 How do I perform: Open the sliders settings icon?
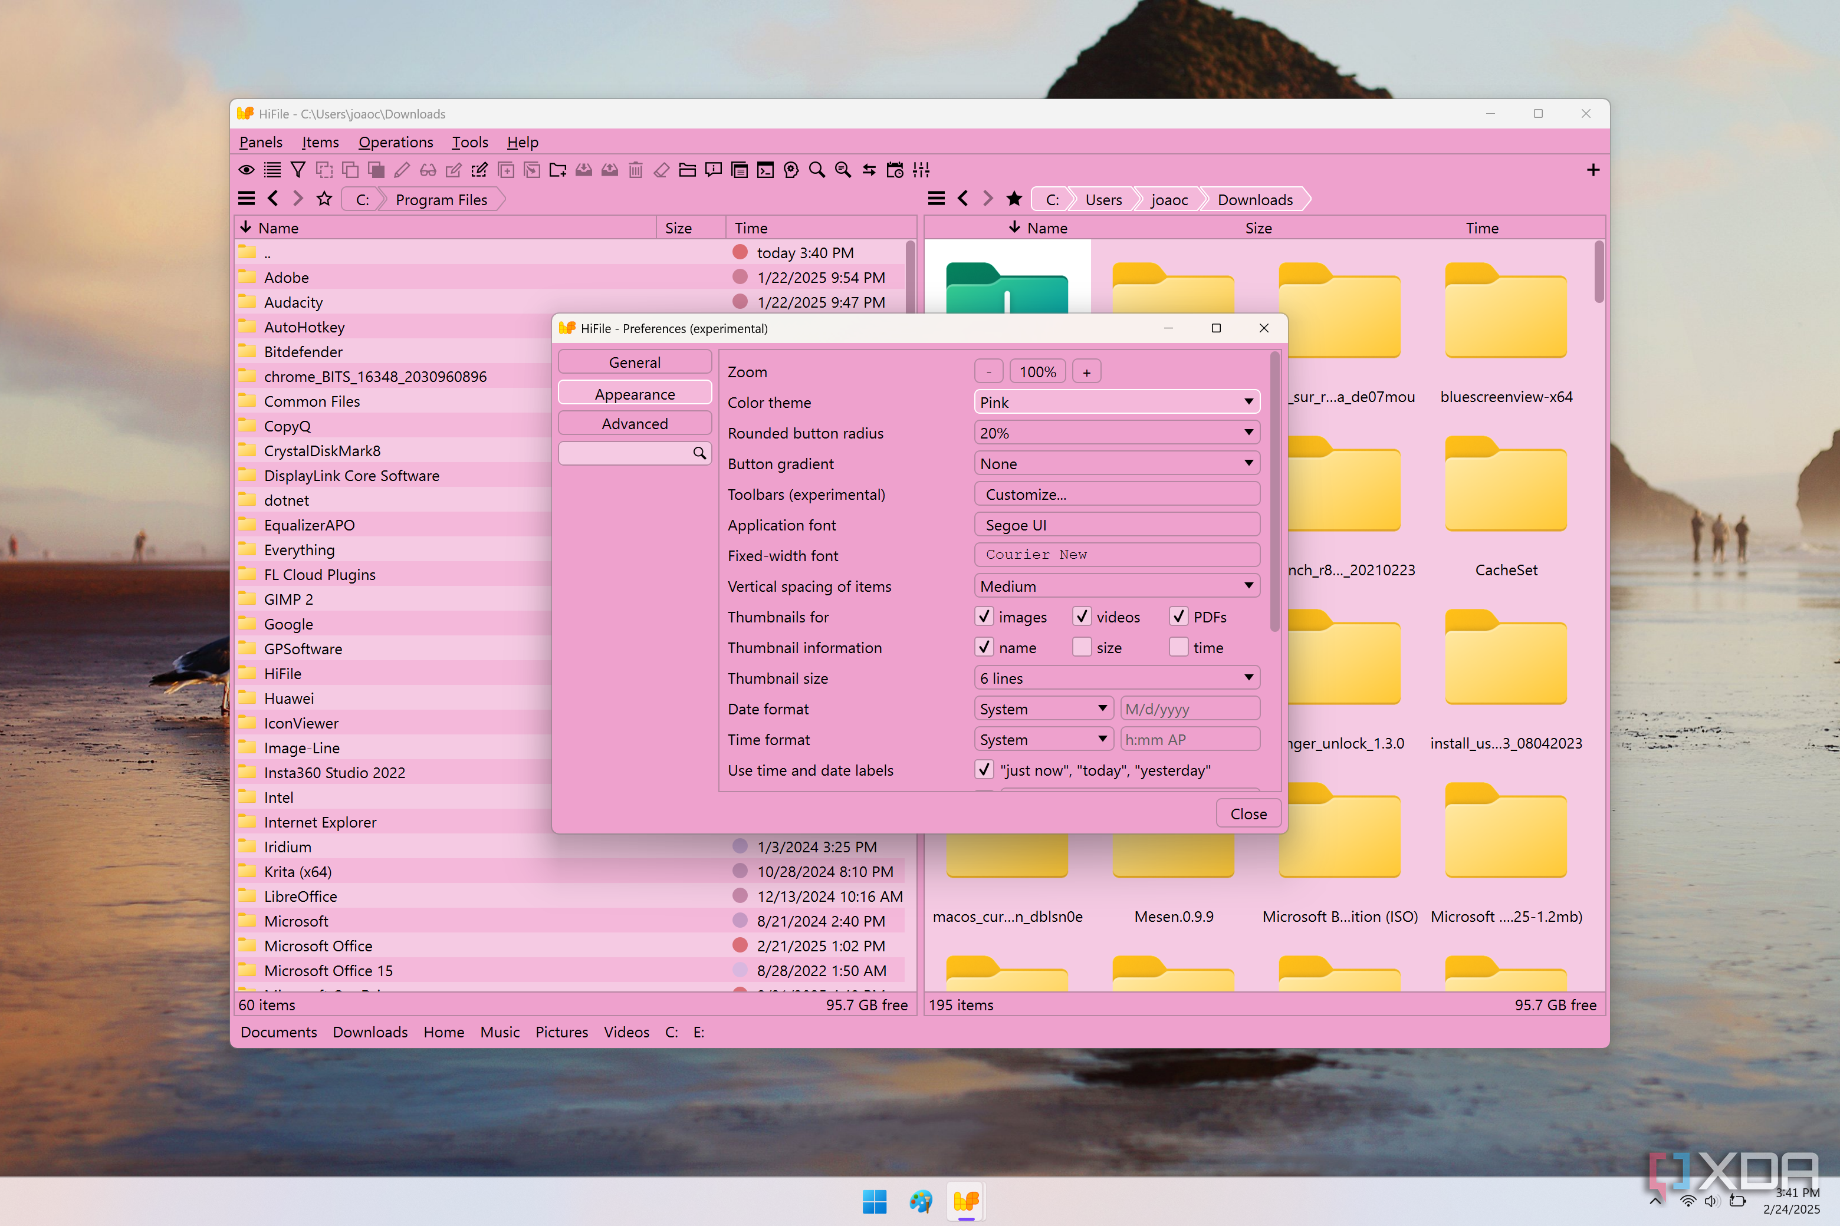pos(921,170)
